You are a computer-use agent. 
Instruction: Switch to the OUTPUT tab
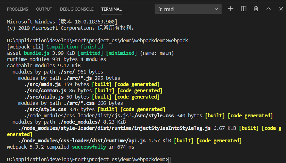click(44, 9)
